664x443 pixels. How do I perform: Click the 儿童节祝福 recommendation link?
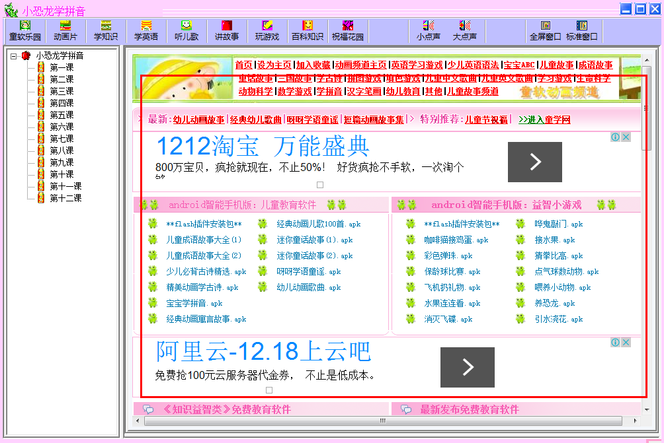(x=486, y=119)
